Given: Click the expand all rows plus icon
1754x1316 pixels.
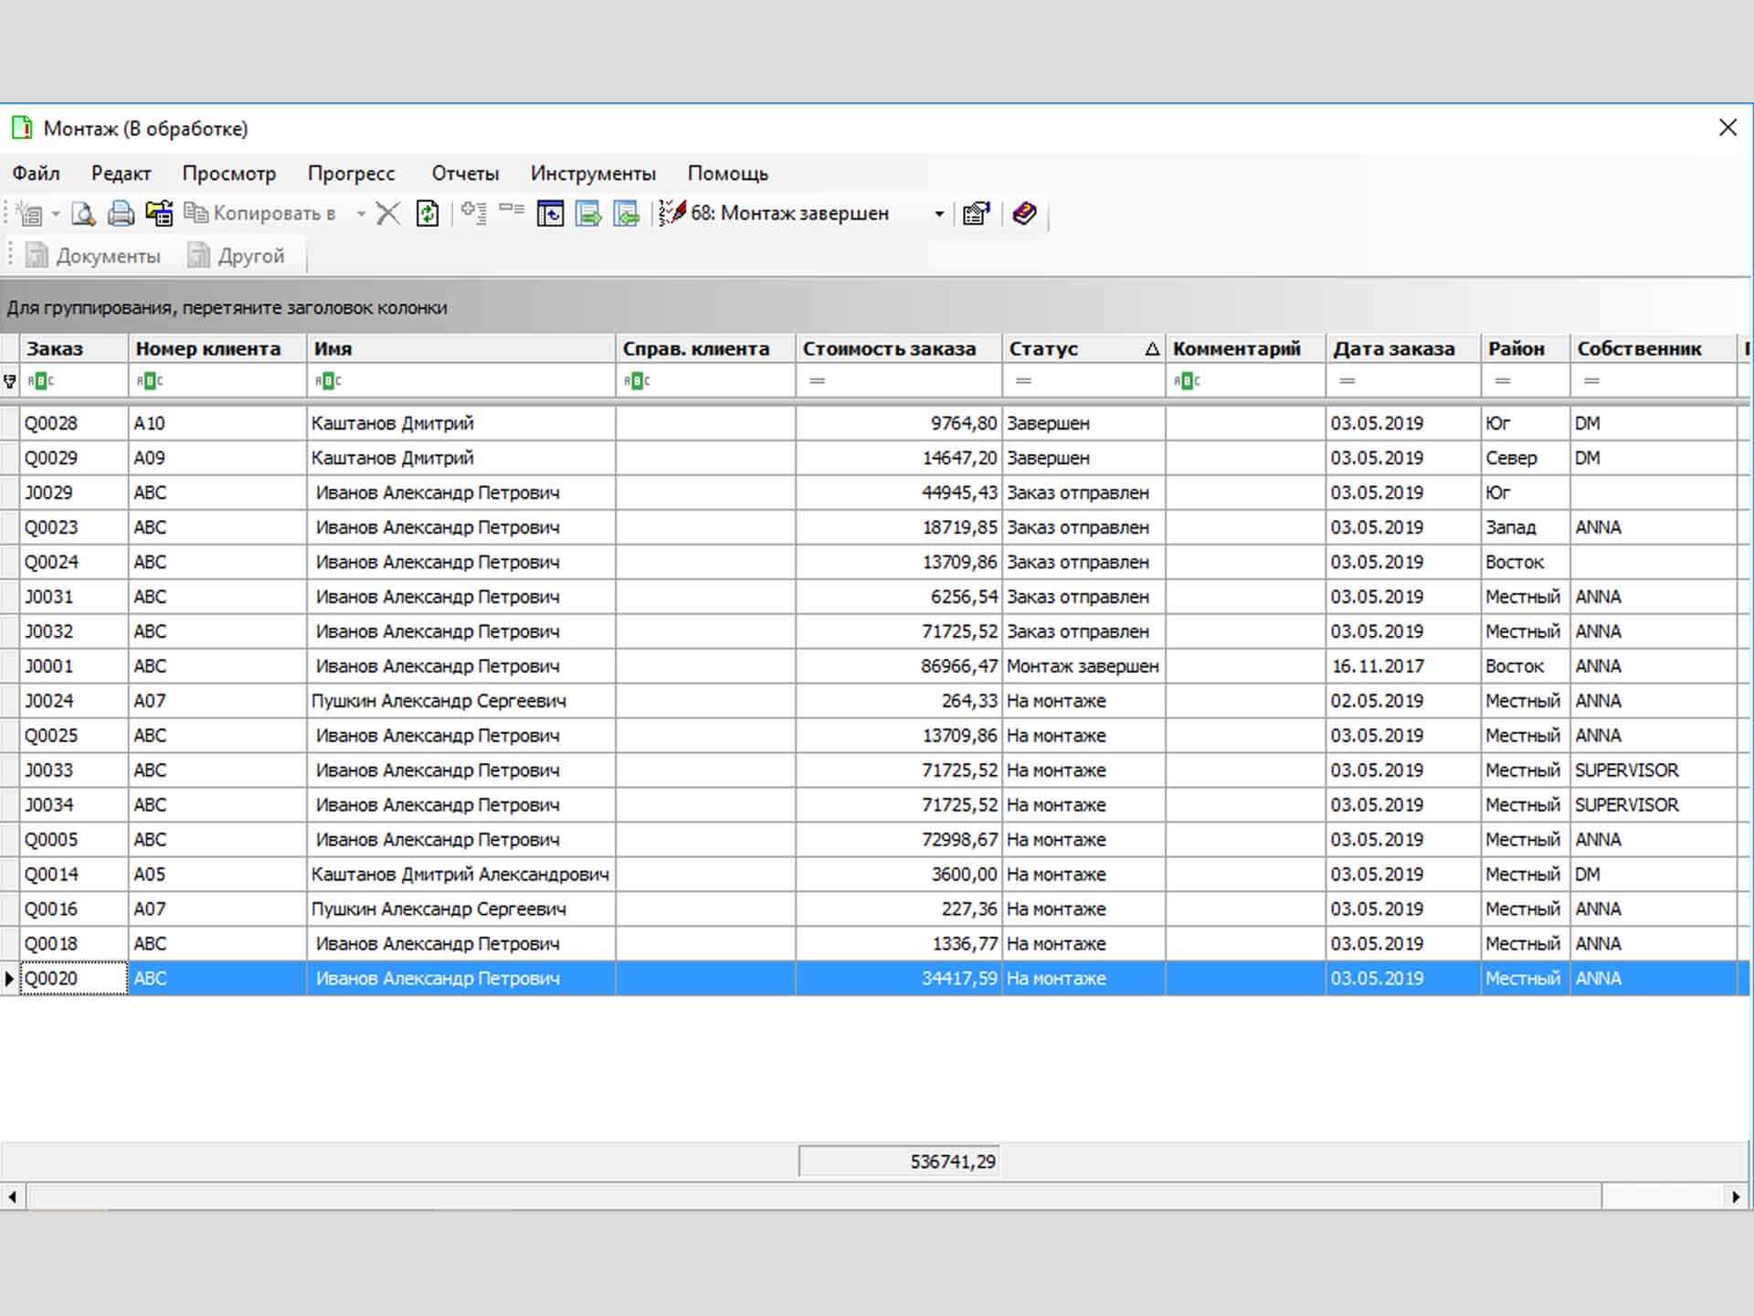Looking at the screenshot, I should (473, 212).
